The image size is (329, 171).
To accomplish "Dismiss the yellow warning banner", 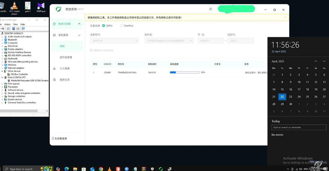I will [285, 17].
